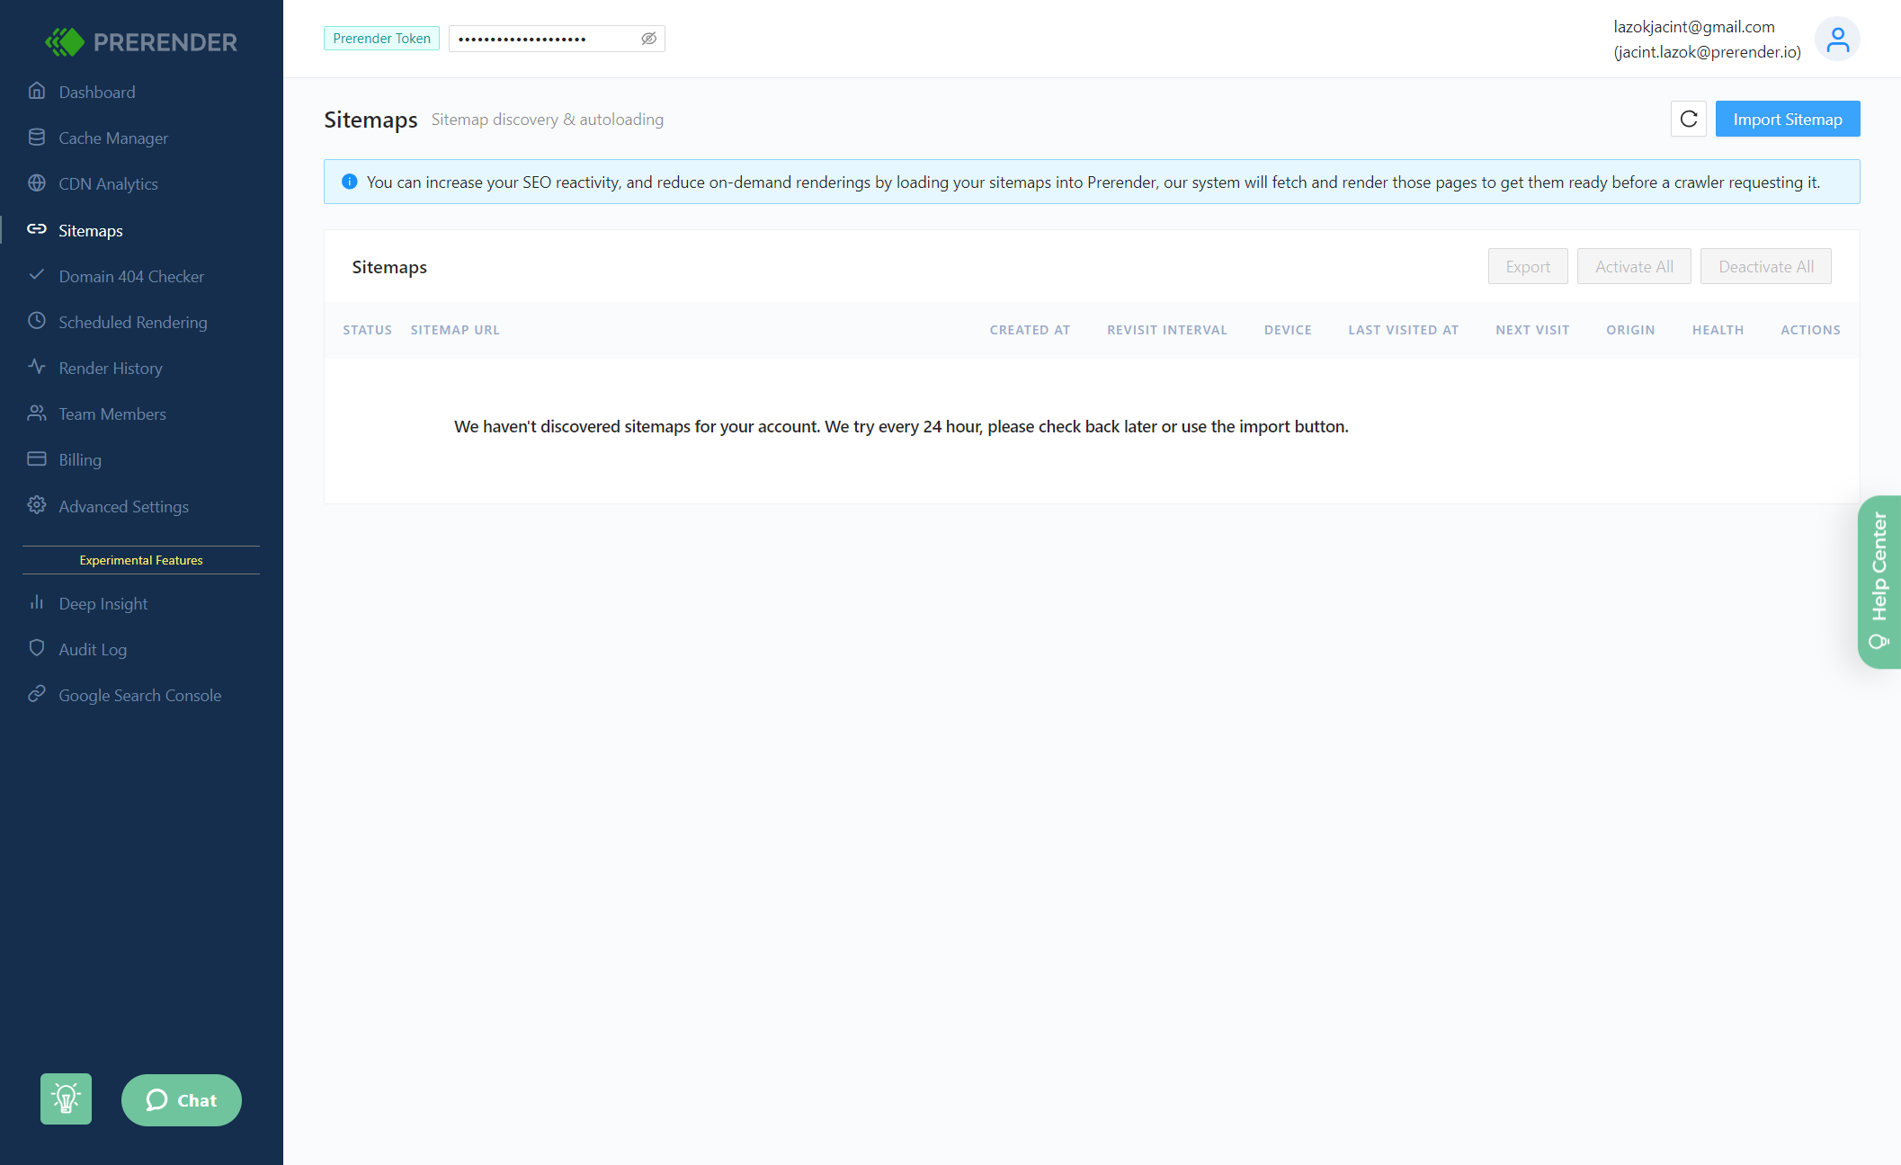Click the Experimental Features label
The height and width of the screenshot is (1165, 1901).
coord(141,560)
